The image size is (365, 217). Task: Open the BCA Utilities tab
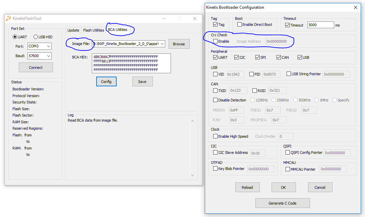[118, 30]
